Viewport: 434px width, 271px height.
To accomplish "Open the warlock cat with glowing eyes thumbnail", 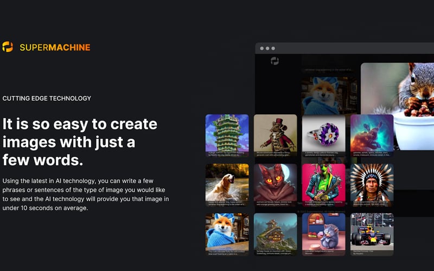I will [x=276, y=185].
